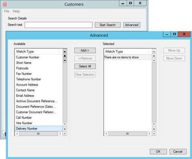
Task: Click left arrow of Selected horizontal scrollbar
Action: (106, 134)
